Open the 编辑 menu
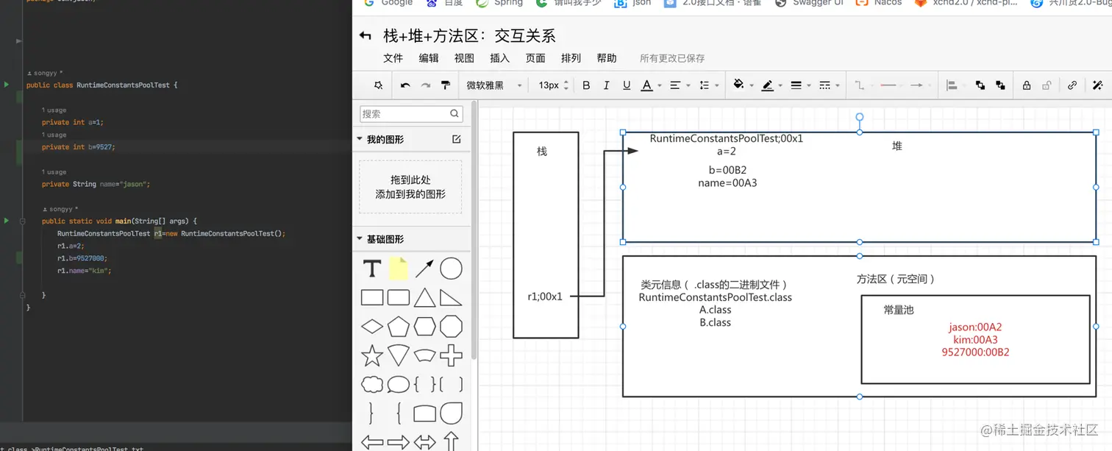 (429, 58)
